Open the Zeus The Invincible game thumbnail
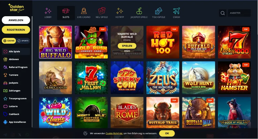The width and height of the screenshot is (258, 139). (x=163, y=78)
